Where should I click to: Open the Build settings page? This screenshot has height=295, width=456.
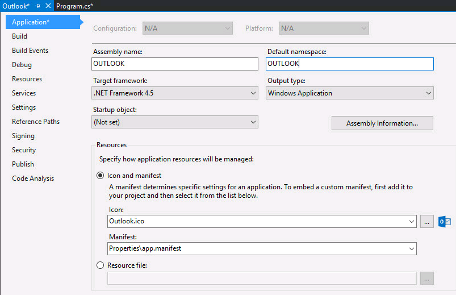[x=20, y=36]
